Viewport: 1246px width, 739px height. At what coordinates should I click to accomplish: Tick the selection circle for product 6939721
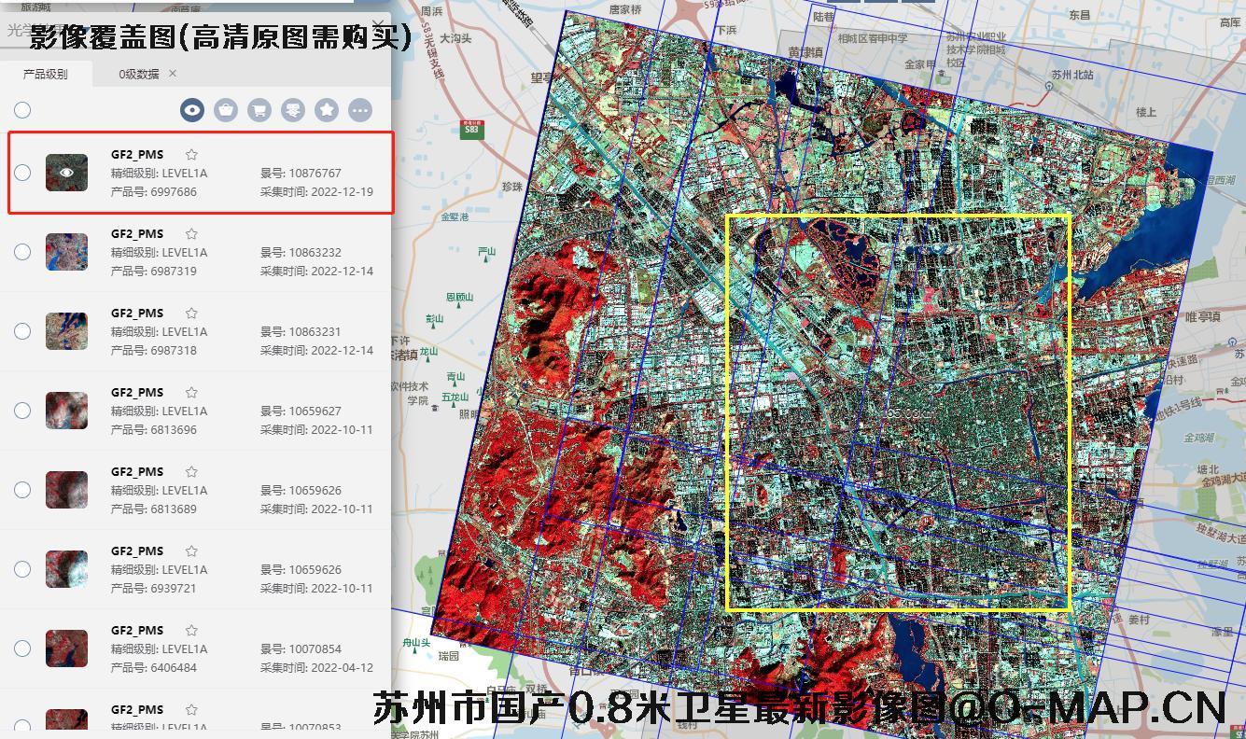click(x=22, y=569)
